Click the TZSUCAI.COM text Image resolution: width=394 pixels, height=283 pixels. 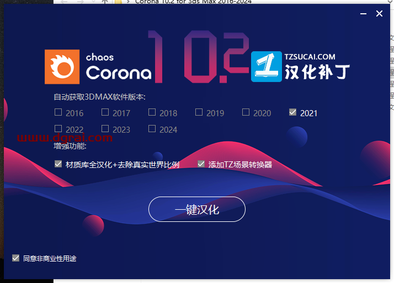tap(310, 57)
